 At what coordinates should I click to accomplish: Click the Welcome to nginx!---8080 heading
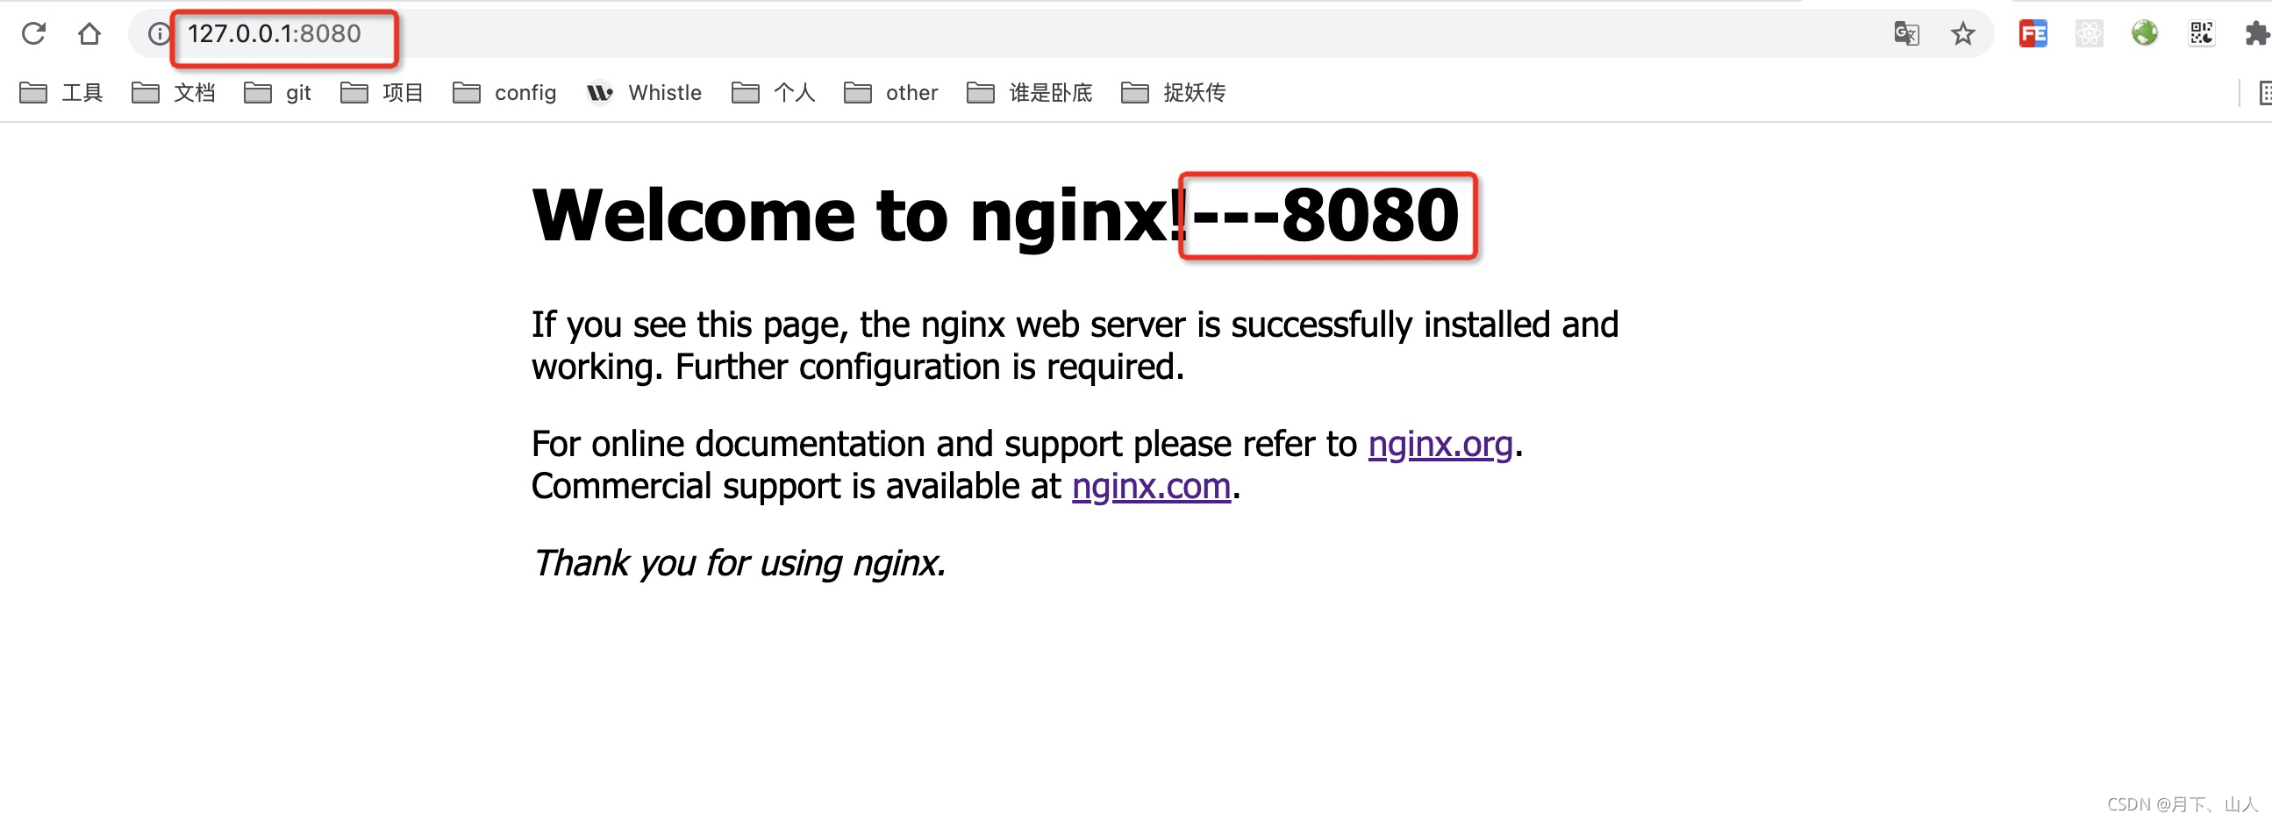click(x=996, y=216)
